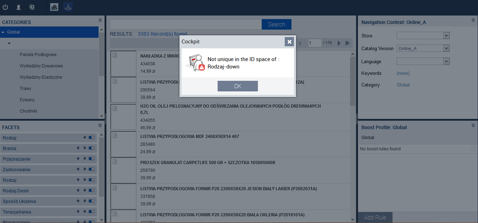Screen dimensions: 478x223
Task: Select the Panele Podłogowe category
Action: tap(38, 55)
